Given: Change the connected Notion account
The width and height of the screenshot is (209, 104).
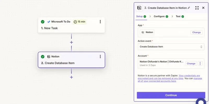Looking at the screenshot, I should (191, 63).
